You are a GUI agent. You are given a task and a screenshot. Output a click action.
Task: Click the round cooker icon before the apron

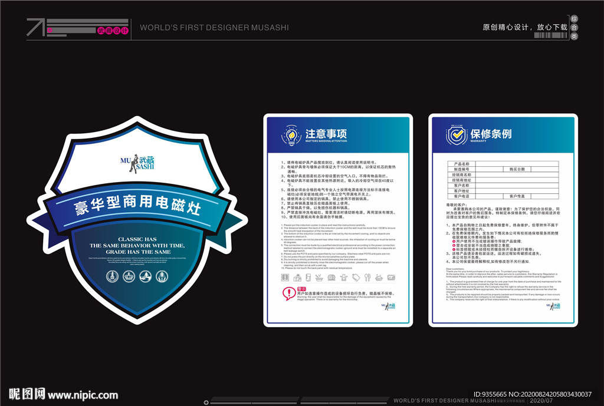pyautogui.click(x=331, y=277)
